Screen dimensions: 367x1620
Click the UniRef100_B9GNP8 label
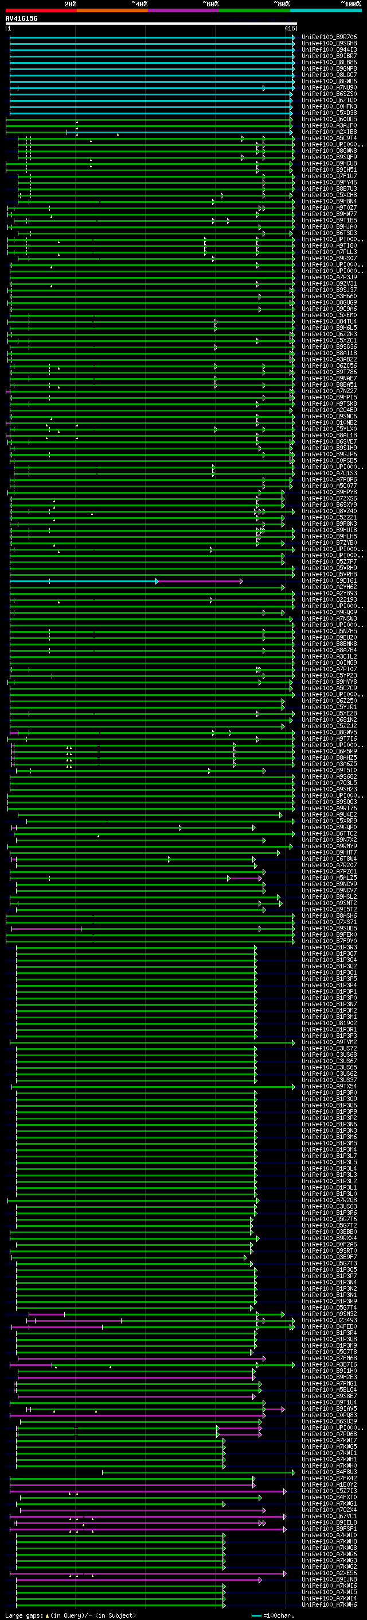pos(329,68)
